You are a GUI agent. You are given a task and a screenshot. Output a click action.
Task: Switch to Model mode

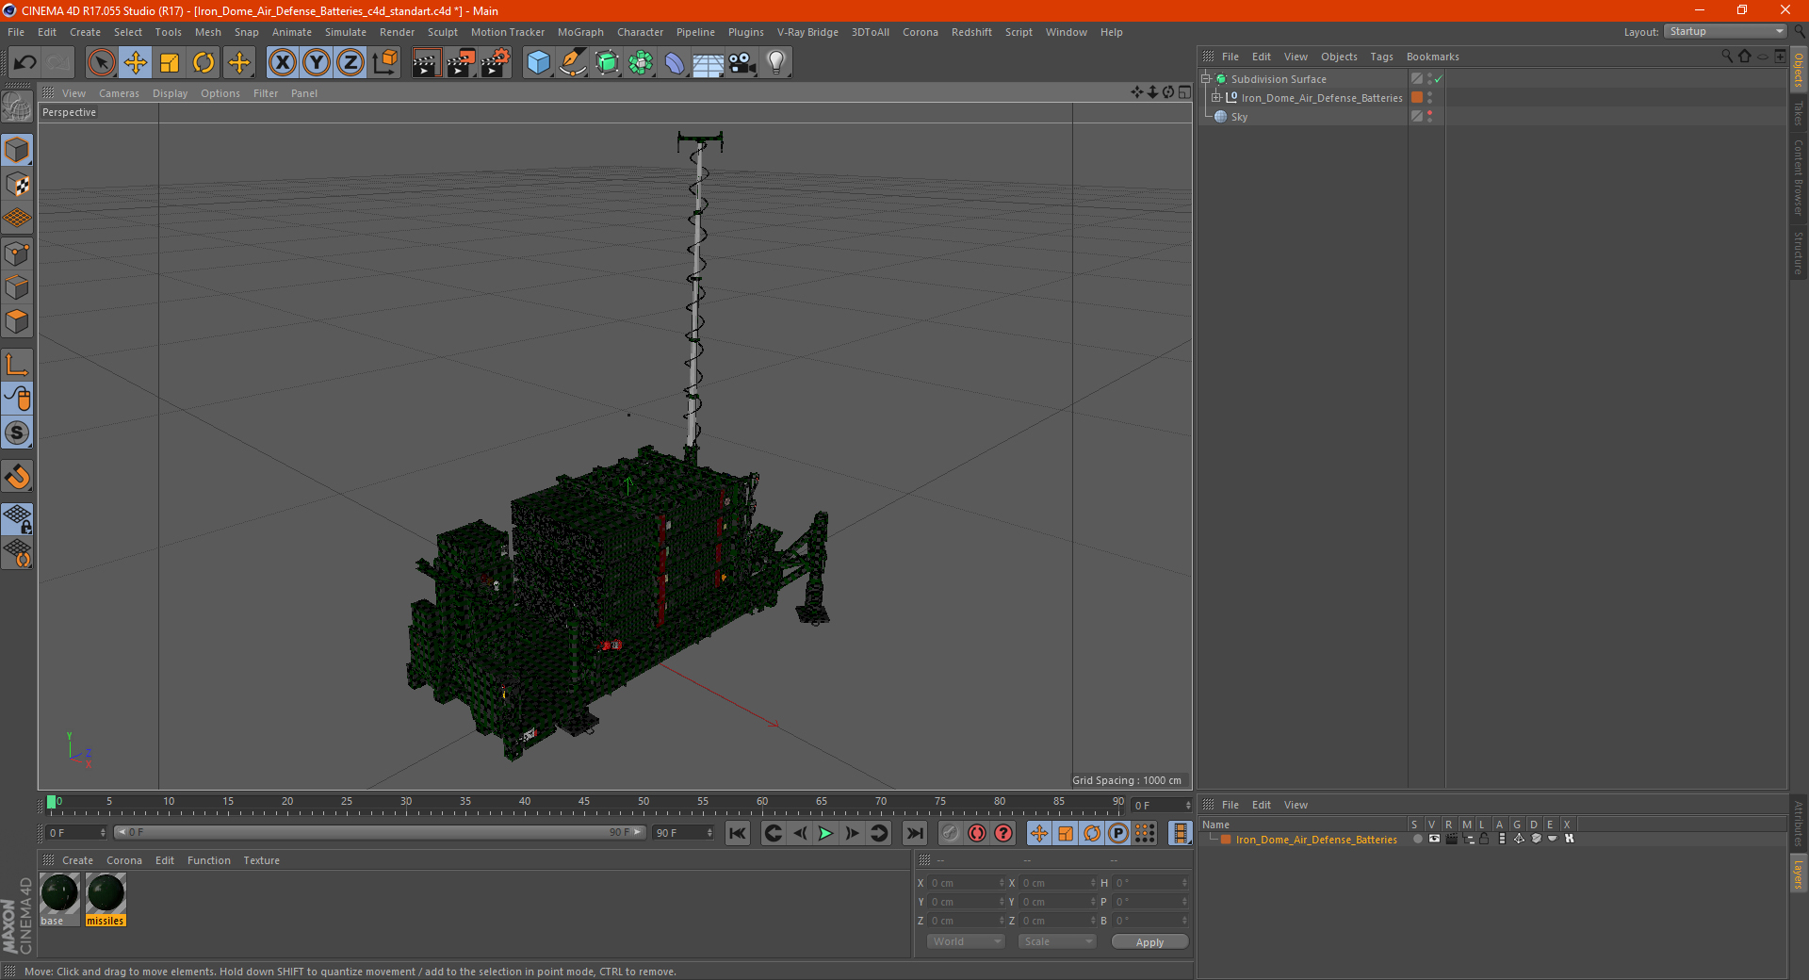coord(17,151)
